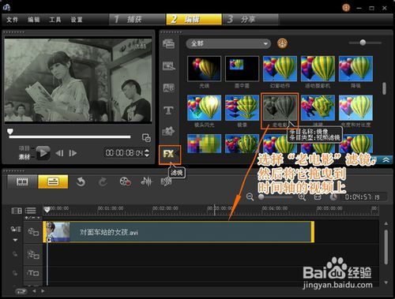Screen dimensions: 395x299
Task: Show all visible tracks icon
Action: point(17,211)
